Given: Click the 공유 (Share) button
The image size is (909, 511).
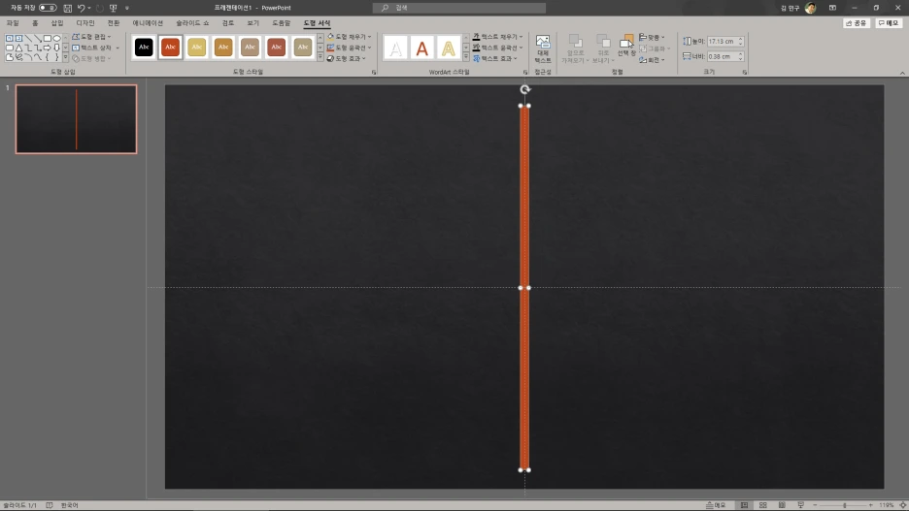Looking at the screenshot, I should (x=857, y=23).
